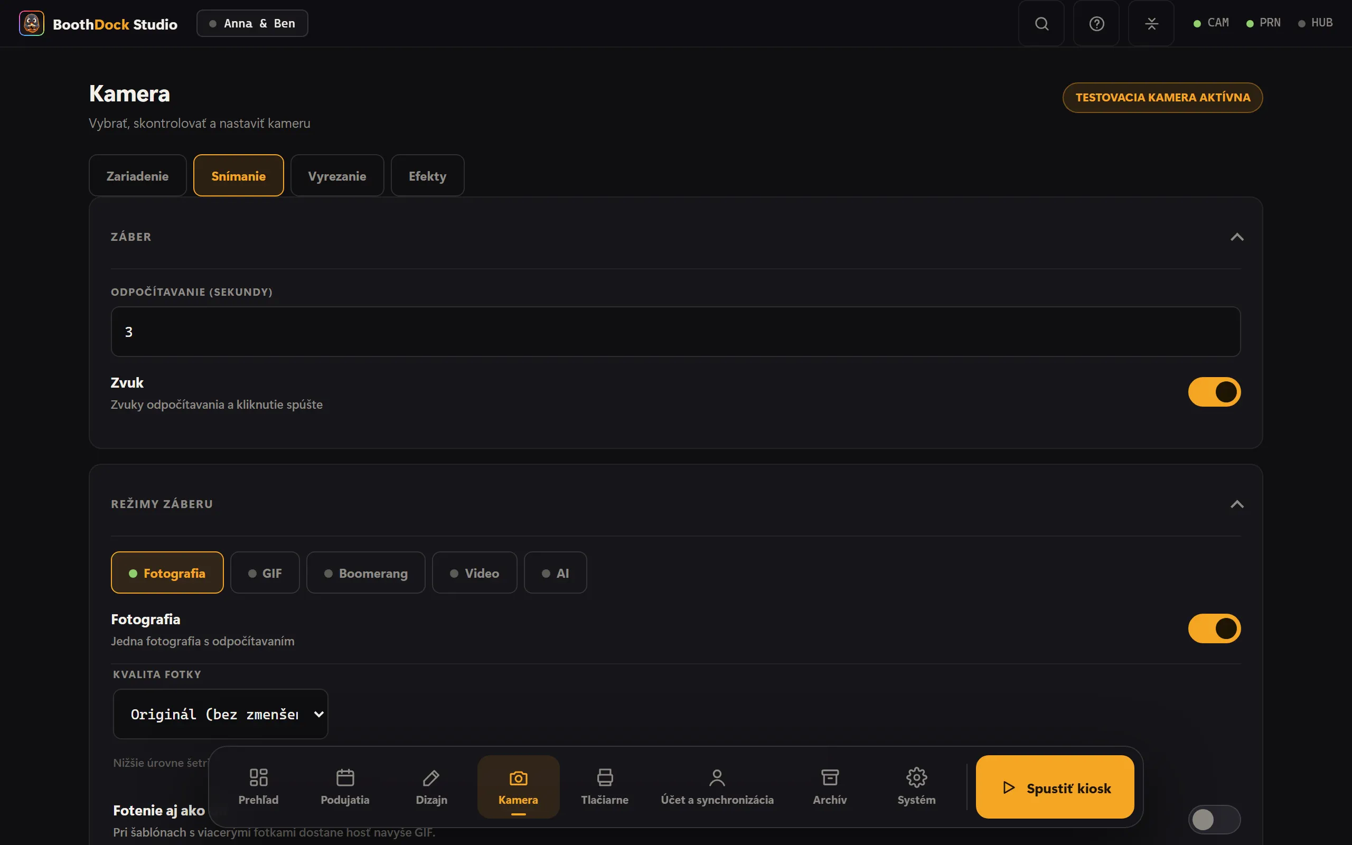Click the Spustiť kiosk button

point(1055,787)
